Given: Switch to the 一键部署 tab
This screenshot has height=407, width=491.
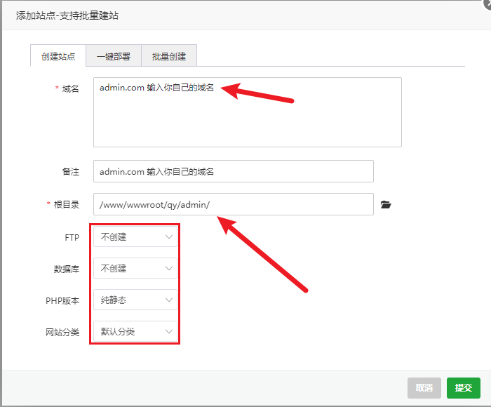Looking at the screenshot, I should pyautogui.click(x=114, y=56).
